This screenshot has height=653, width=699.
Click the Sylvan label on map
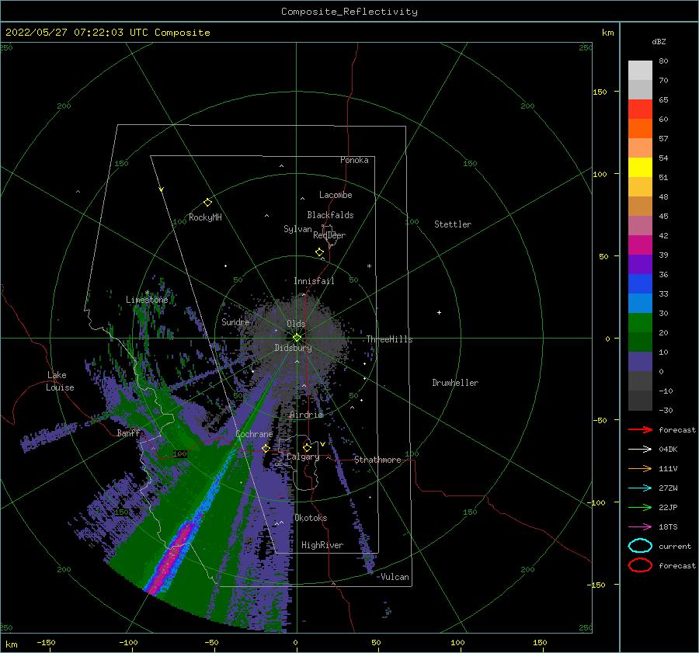tap(297, 229)
